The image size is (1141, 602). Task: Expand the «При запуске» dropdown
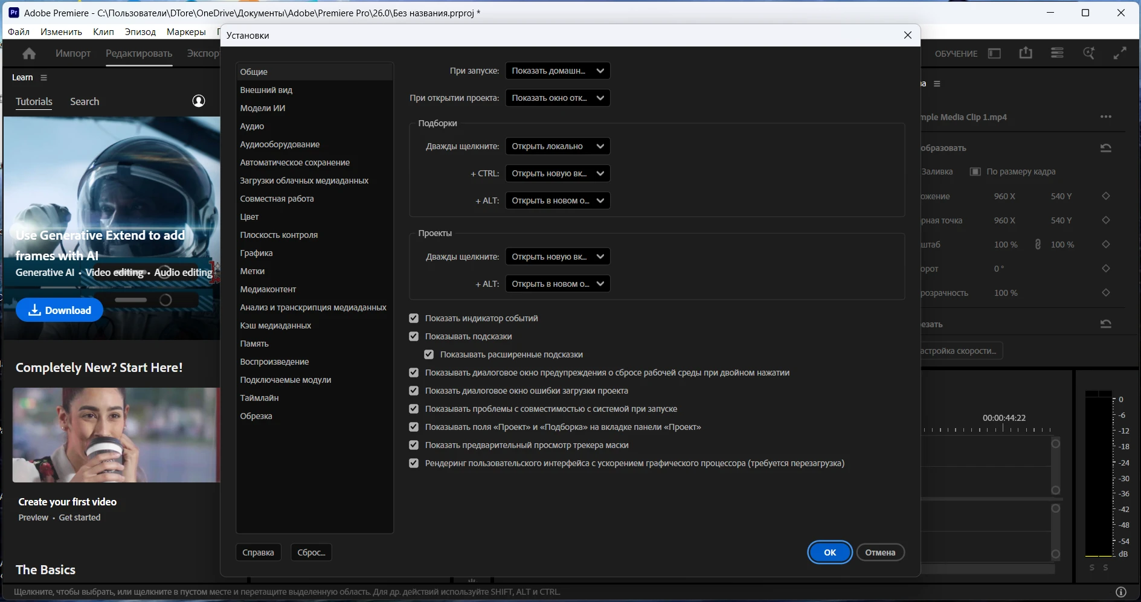[557, 71]
